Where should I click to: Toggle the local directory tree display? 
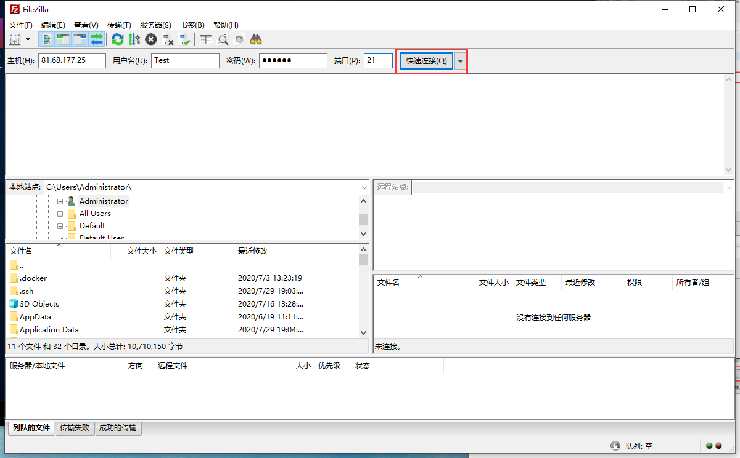[63, 39]
